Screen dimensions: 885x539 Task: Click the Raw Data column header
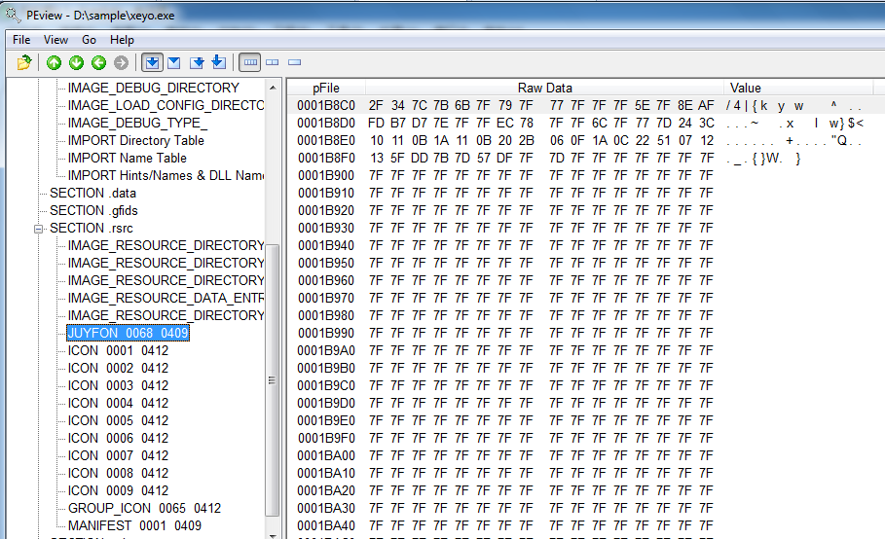pyautogui.click(x=544, y=88)
